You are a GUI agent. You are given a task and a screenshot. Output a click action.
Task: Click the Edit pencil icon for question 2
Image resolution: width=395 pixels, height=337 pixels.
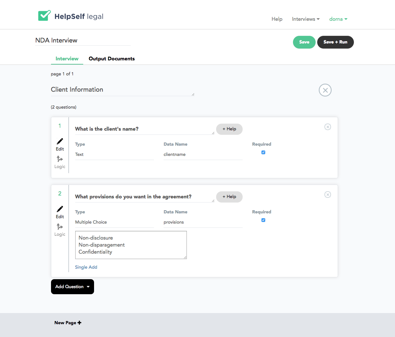tap(60, 209)
